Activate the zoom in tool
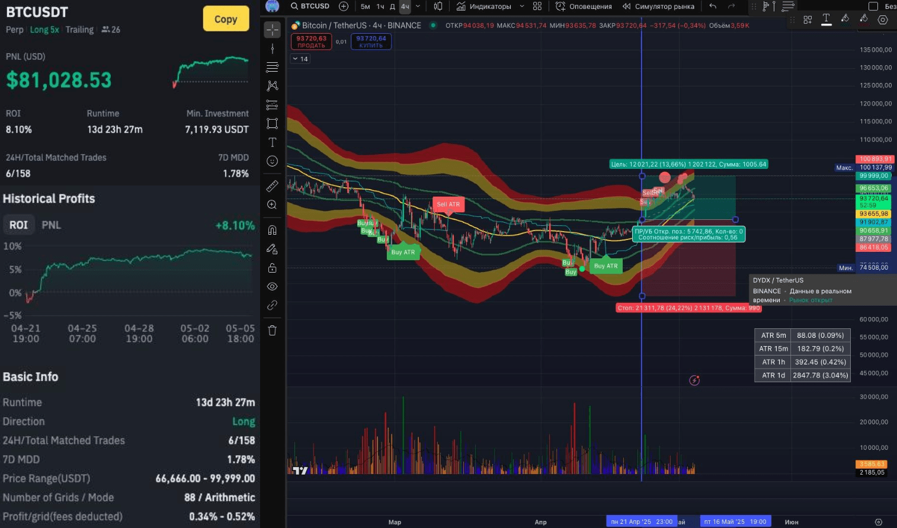This screenshot has width=897, height=528. pyautogui.click(x=272, y=205)
